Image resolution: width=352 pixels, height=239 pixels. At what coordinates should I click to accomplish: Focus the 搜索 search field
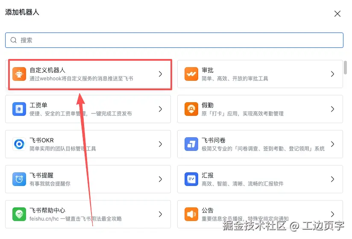coord(174,40)
